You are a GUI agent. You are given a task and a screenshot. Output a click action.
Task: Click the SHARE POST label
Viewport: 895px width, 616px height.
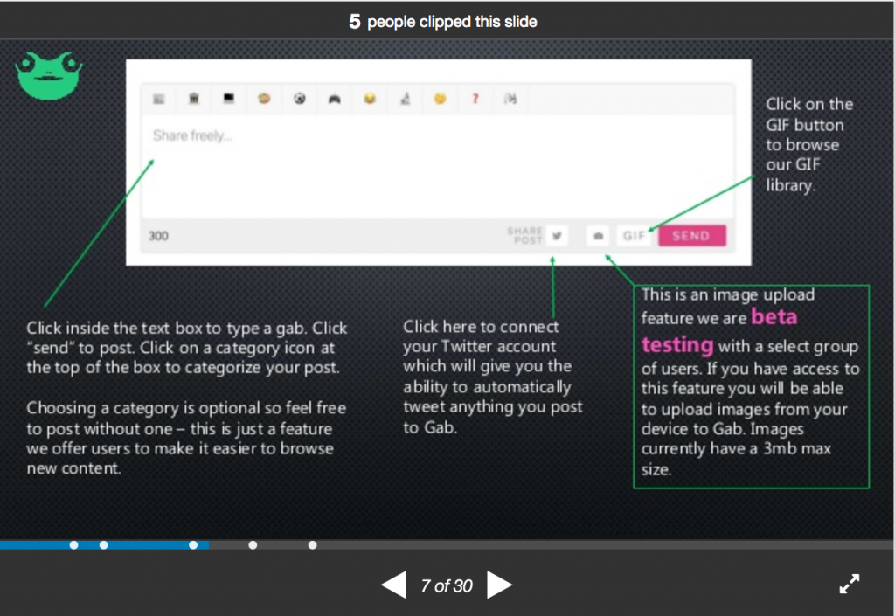click(524, 236)
